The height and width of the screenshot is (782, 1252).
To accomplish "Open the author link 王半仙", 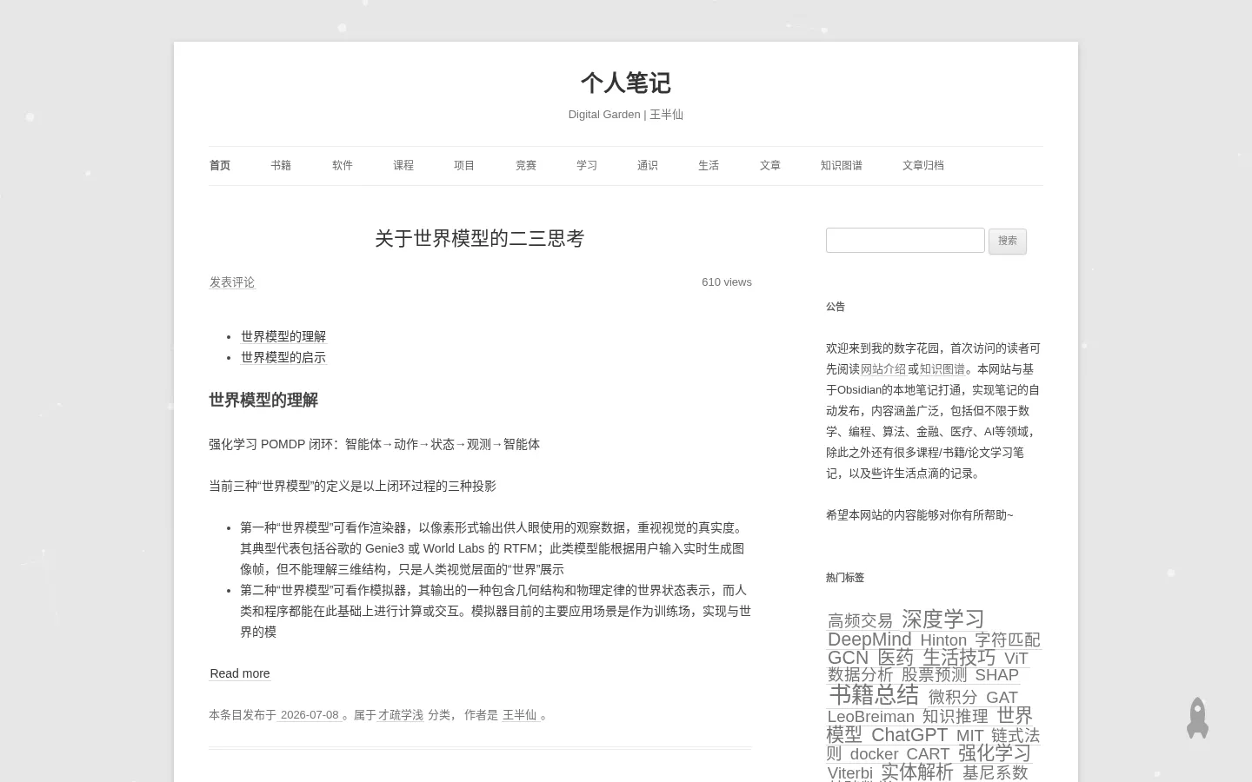I will pyautogui.click(x=520, y=715).
